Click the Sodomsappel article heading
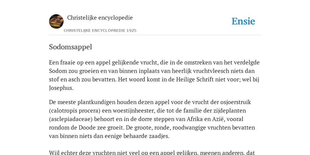Viewport: 310px width, 155px height. (71, 47)
